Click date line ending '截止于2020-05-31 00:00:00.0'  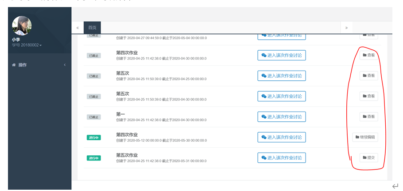pyautogui.click(x=161, y=161)
